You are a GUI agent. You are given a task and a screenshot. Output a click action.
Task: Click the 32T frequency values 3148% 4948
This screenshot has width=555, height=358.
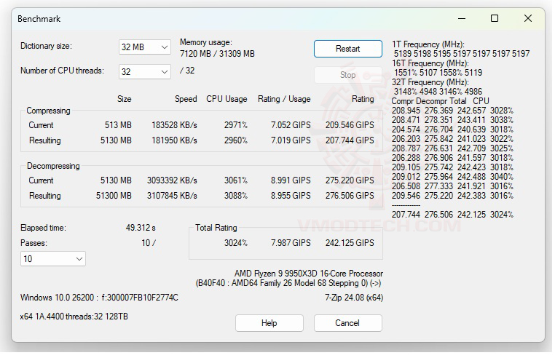438,92
